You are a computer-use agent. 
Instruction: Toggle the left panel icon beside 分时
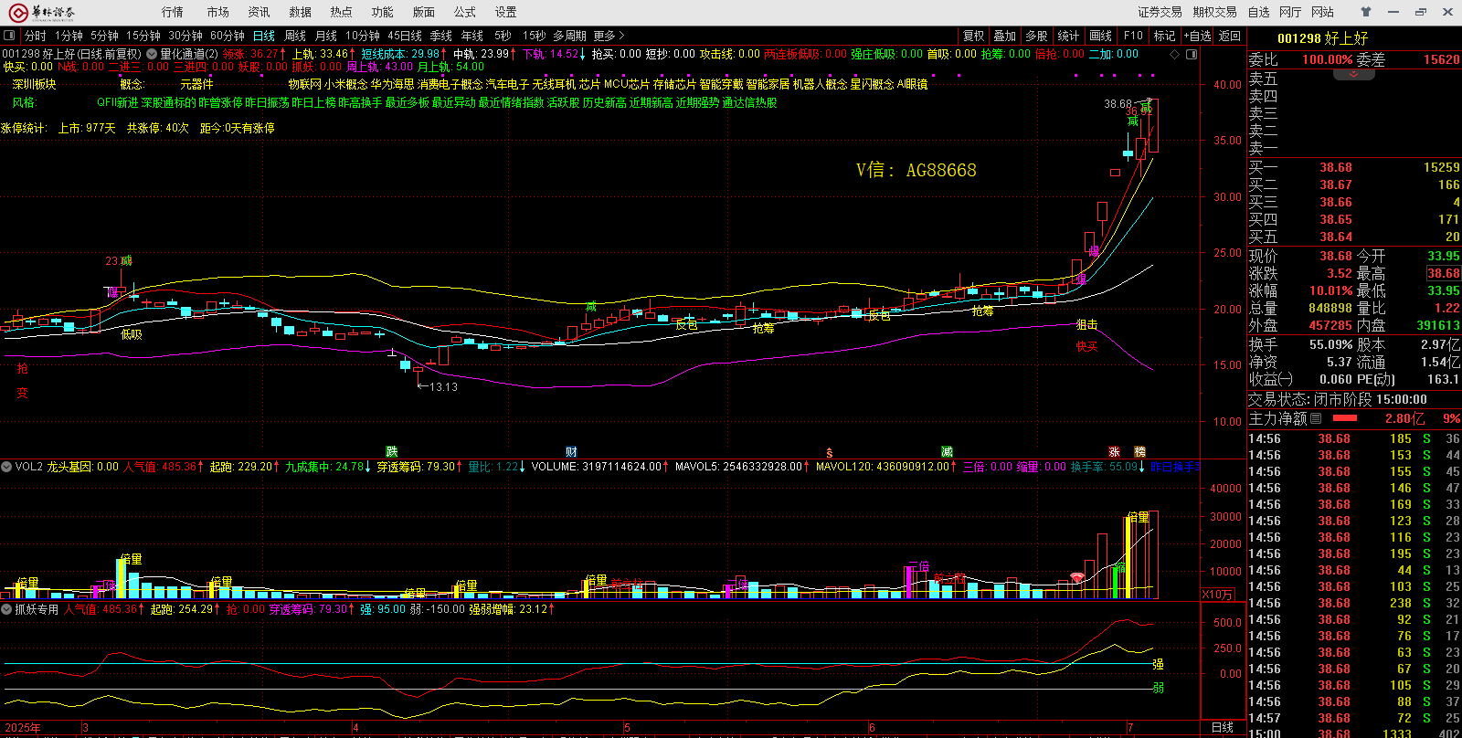click(x=10, y=36)
